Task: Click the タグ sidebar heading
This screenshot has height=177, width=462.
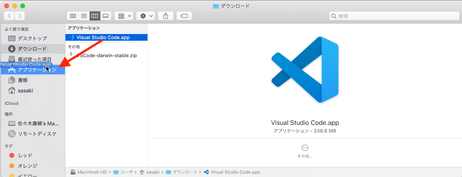Action: click(8, 146)
